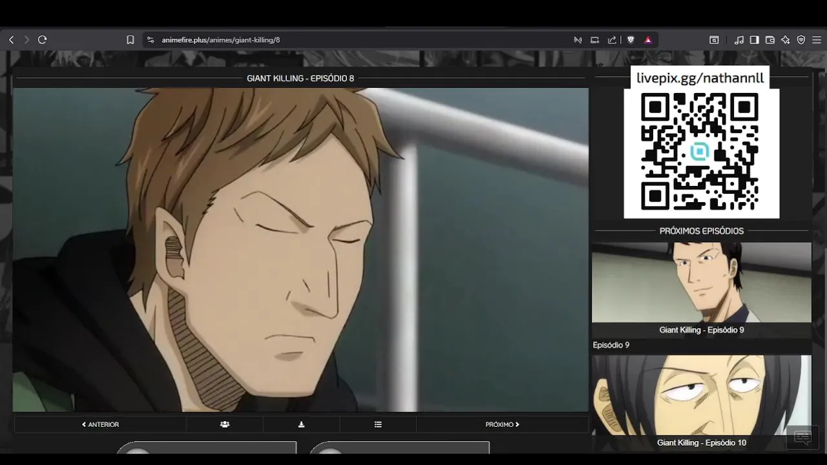Open site settings icon in address bar

point(151,40)
